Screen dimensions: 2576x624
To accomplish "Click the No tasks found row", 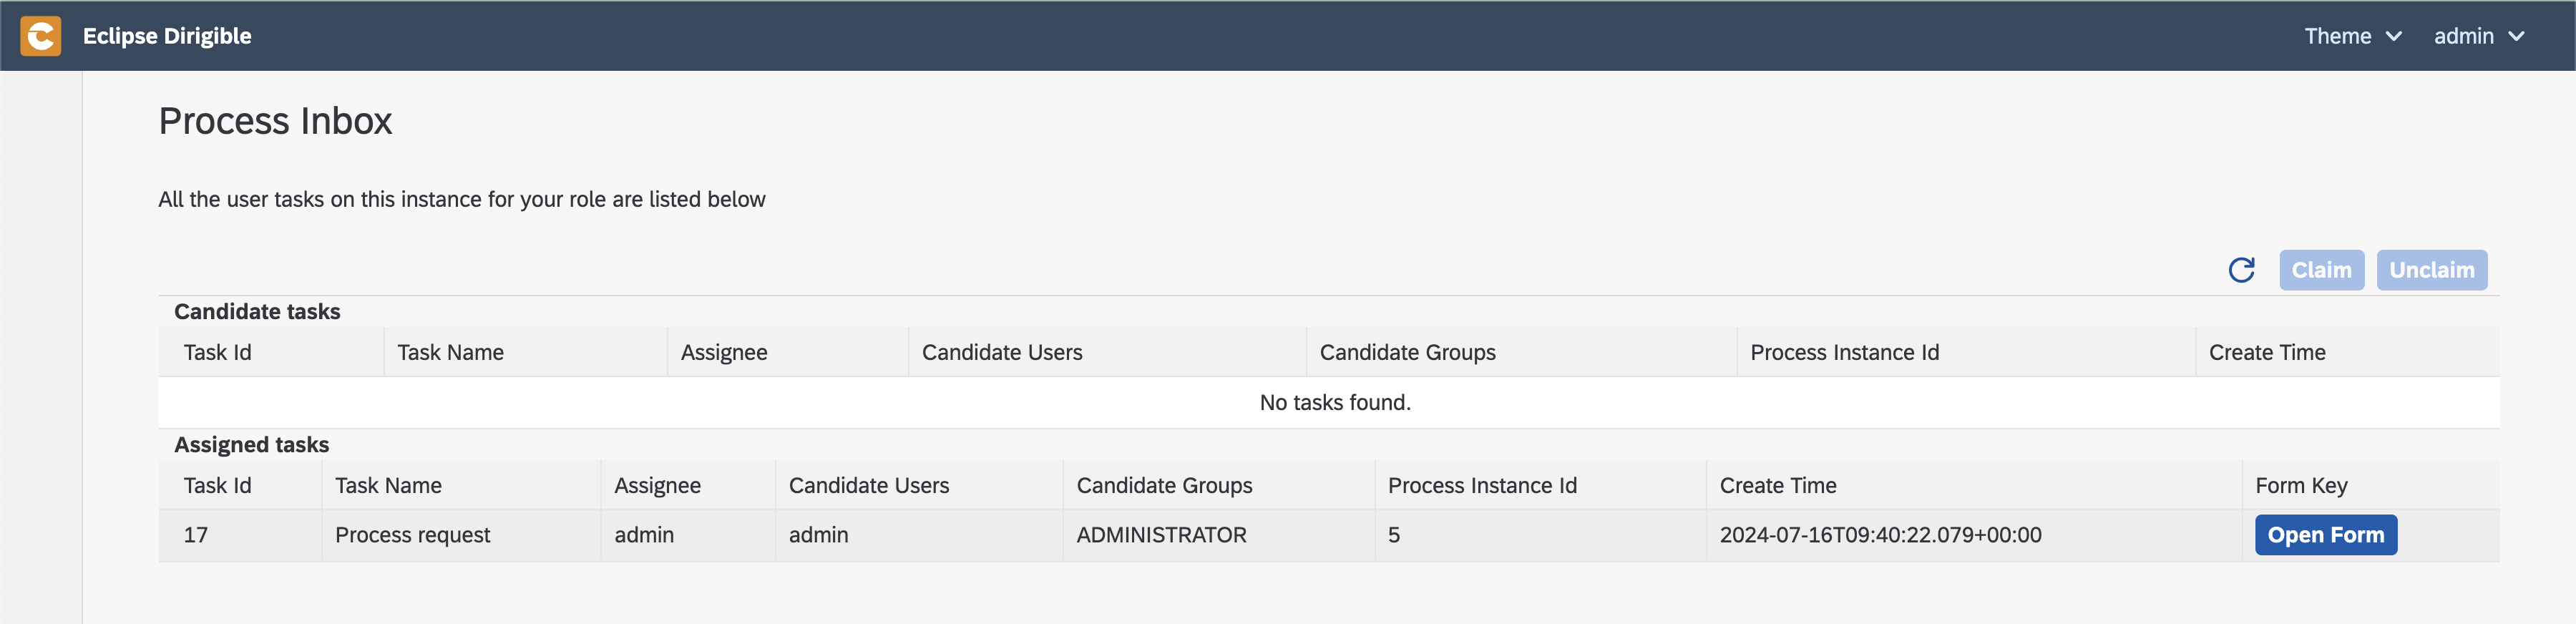I will pos(1328,402).
